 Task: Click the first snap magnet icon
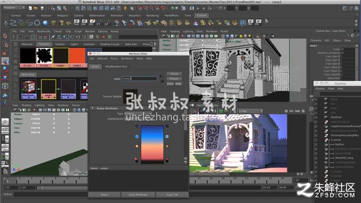coord(140,8)
